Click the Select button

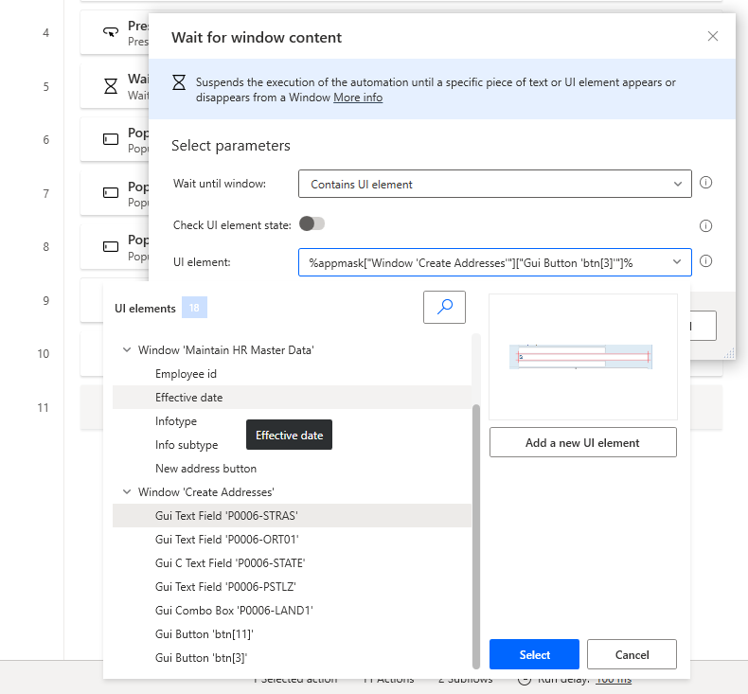[x=534, y=654]
